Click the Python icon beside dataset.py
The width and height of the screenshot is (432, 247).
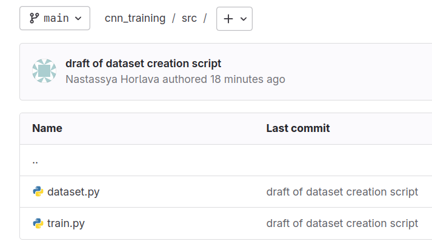pos(38,192)
